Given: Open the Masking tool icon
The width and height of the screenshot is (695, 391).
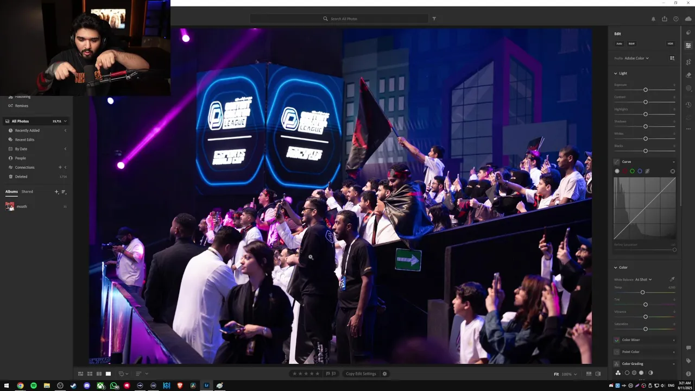Looking at the screenshot, I should [688, 88].
